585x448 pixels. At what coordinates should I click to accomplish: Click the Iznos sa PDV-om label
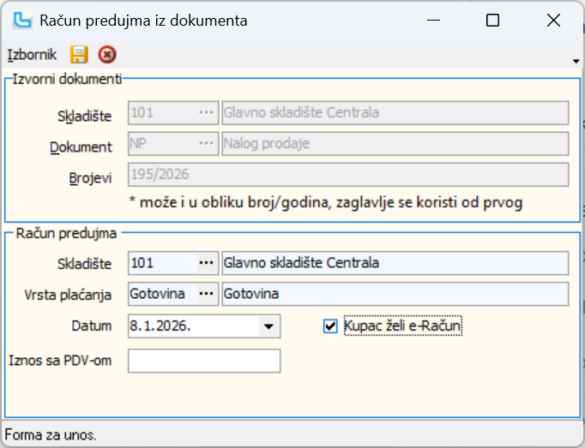60,361
